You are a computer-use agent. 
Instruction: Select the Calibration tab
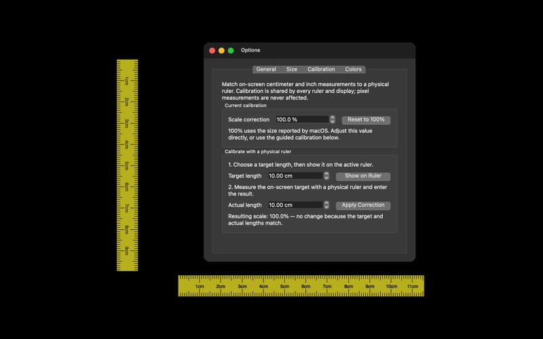[321, 69]
